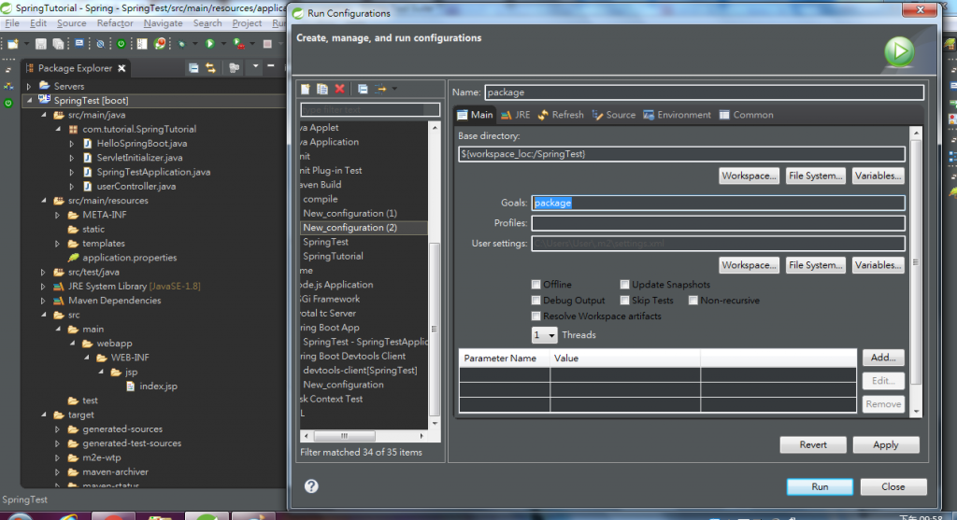Click the configuration Name input field
Screen dimensions: 957x520
point(705,92)
